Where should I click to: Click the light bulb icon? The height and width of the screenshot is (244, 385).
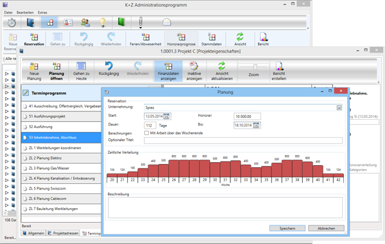point(103,22)
